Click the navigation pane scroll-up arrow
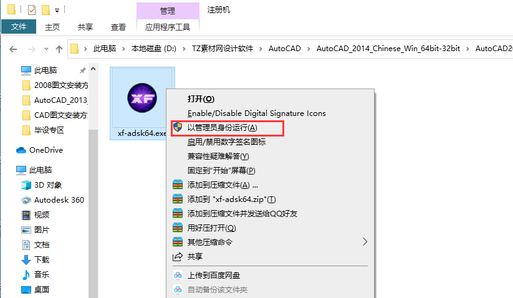The height and width of the screenshot is (298, 513). [x=93, y=69]
